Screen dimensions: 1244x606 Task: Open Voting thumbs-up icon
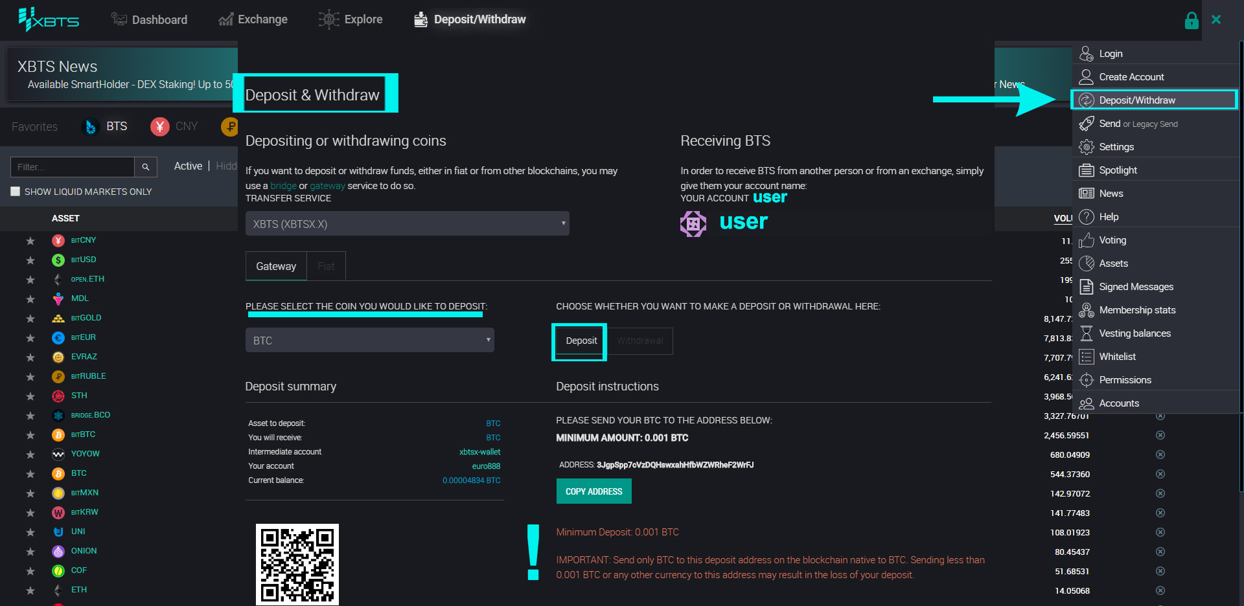(x=1087, y=240)
